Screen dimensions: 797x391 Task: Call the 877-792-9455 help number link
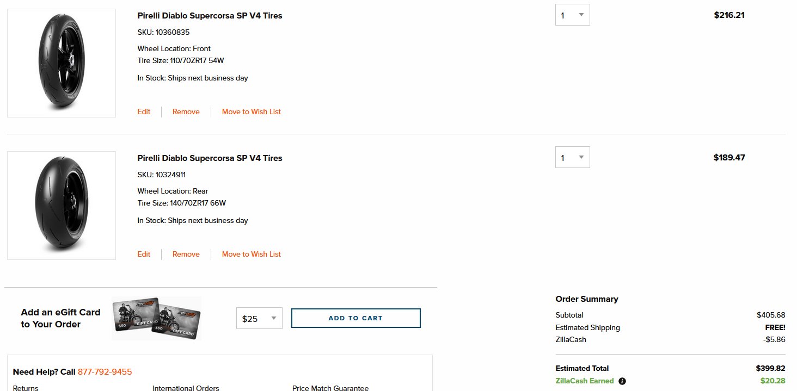pyautogui.click(x=105, y=372)
